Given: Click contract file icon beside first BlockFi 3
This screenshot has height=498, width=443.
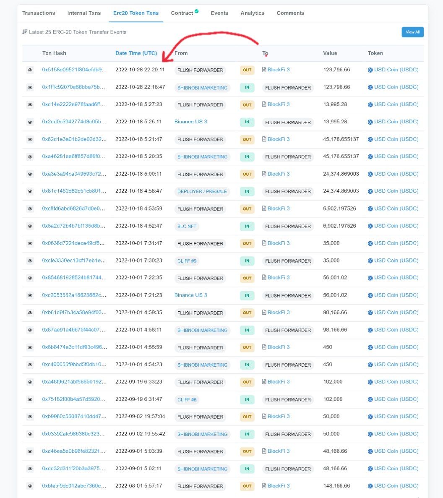Looking at the screenshot, I should click(264, 70).
